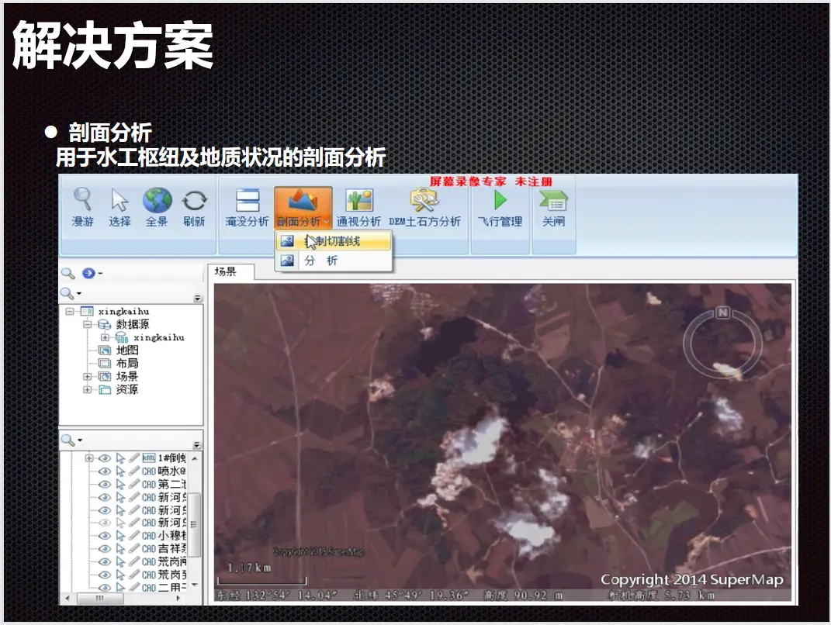Click the compass N ring in the scene

723,343
